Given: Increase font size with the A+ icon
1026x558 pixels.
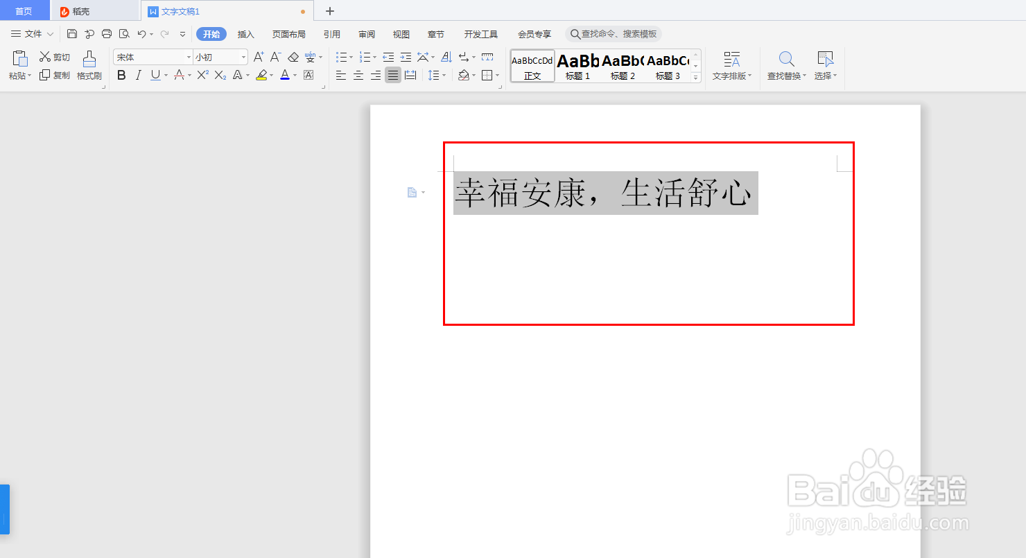Looking at the screenshot, I should [x=258, y=56].
